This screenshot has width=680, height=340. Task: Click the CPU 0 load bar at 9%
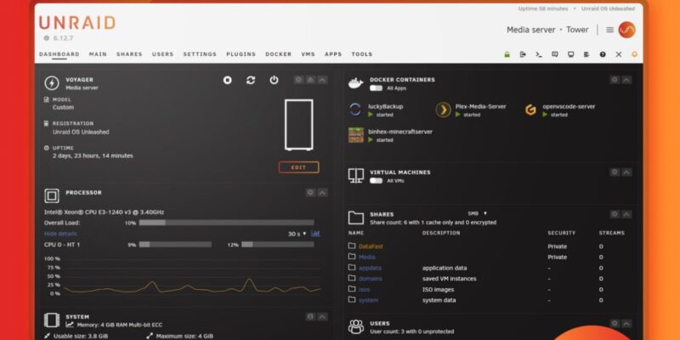pyautogui.click(x=175, y=245)
